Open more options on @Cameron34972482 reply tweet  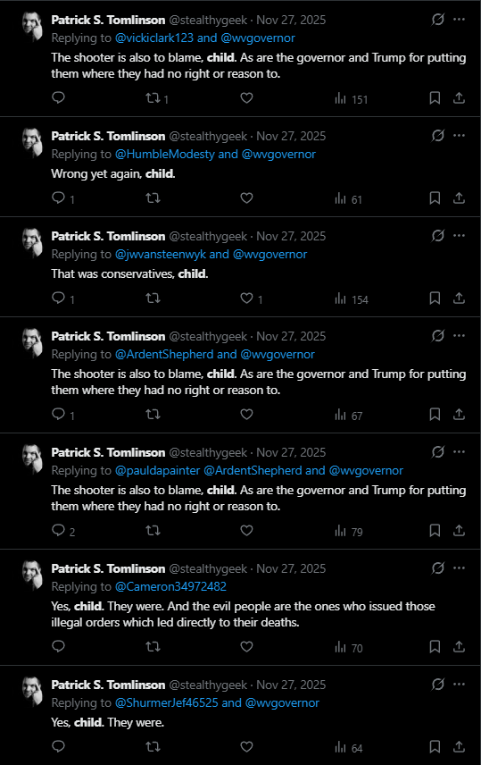click(x=459, y=567)
